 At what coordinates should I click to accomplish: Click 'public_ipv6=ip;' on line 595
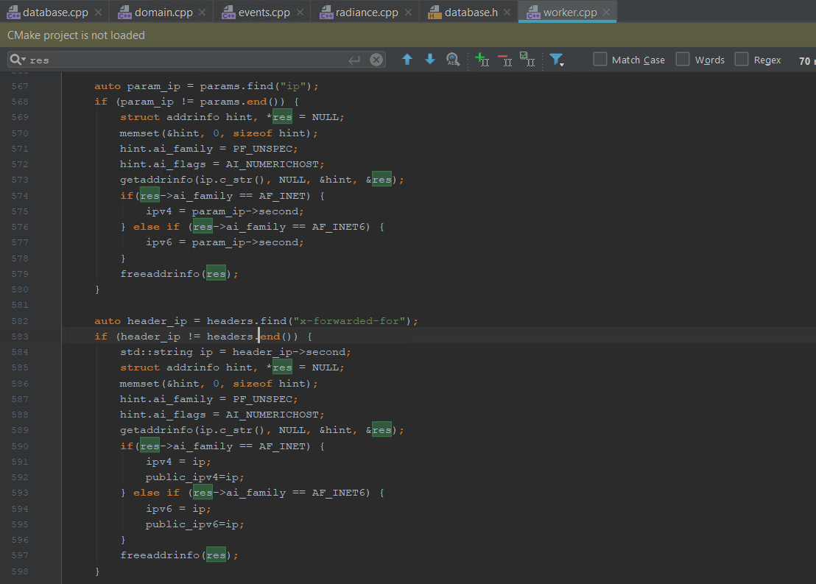point(194,524)
